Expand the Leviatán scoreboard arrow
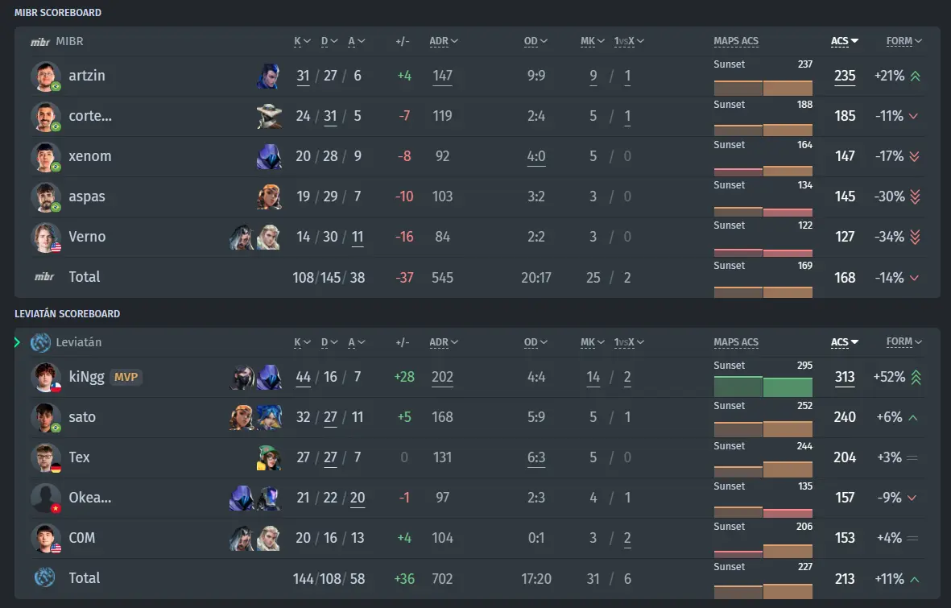The image size is (951, 608). [x=17, y=342]
